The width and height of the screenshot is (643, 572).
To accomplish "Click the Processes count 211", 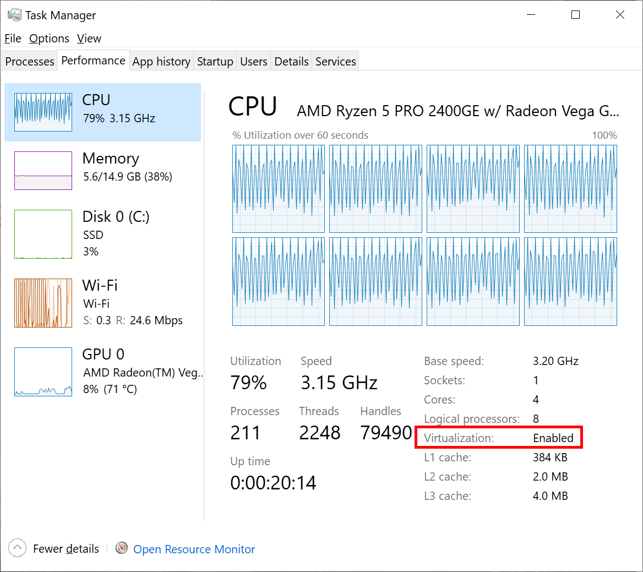I will click(x=245, y=433).
